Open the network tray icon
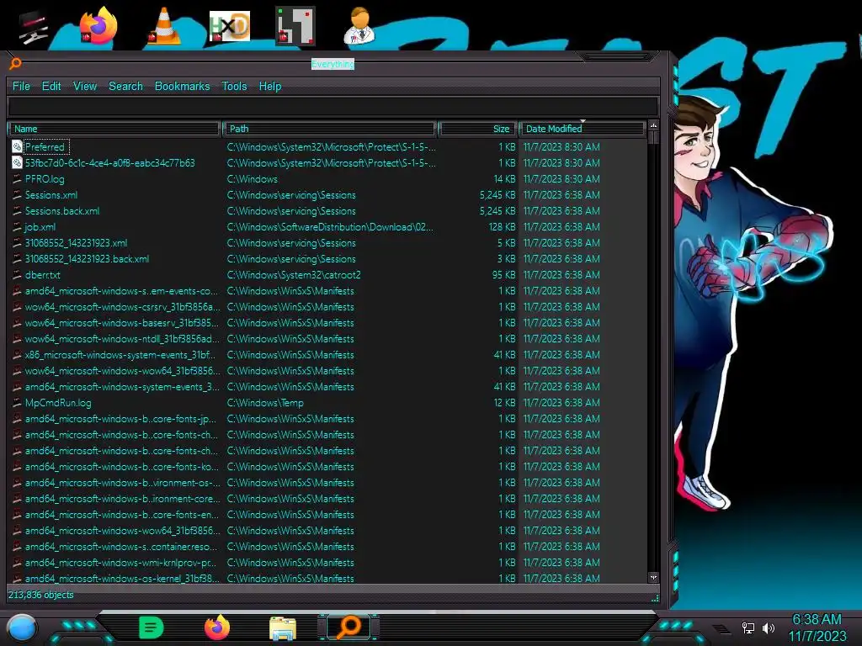The width and height of the screenshot is (862, 646). click(x=748, y=627)
